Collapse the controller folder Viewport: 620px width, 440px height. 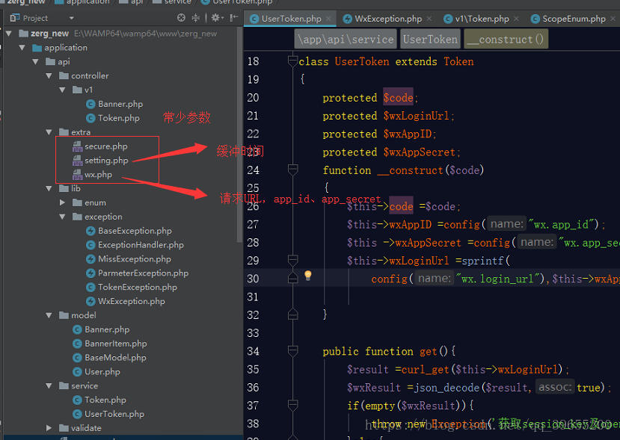click(x=49, y=76)
